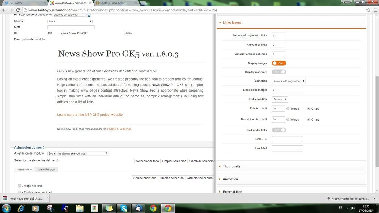Click the lower Seleccionar todo button
This screenshot has height=213, width=379.
(145, 178)
